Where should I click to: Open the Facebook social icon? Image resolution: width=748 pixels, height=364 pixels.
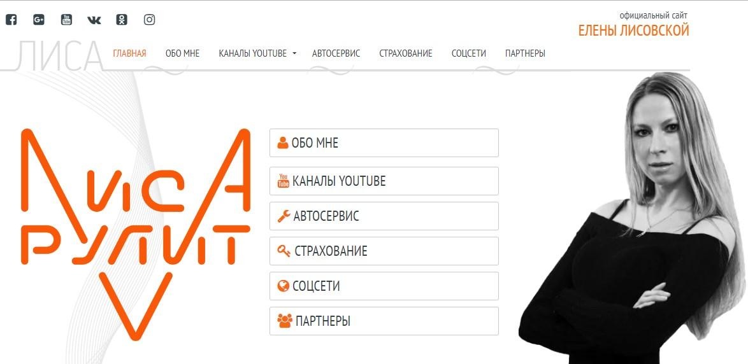point(11,20)
